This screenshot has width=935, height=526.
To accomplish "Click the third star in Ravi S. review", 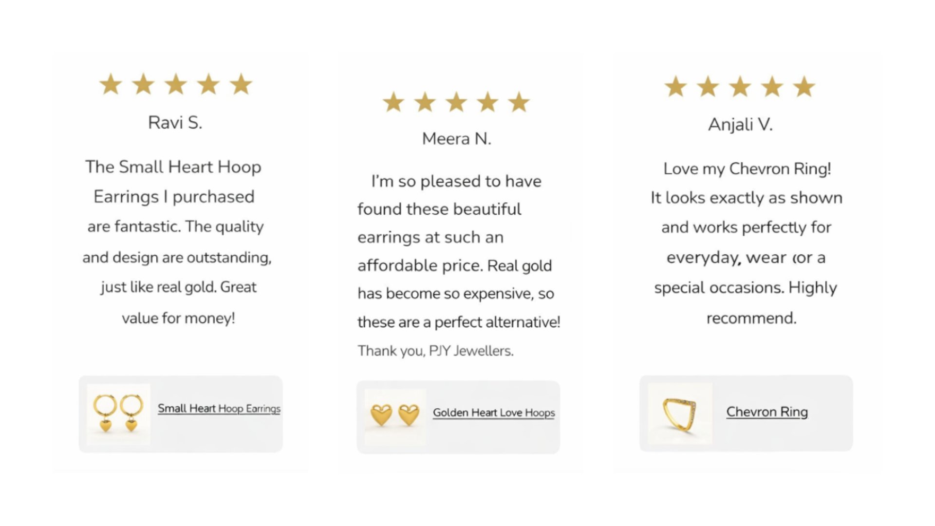I will click(176, 85).
